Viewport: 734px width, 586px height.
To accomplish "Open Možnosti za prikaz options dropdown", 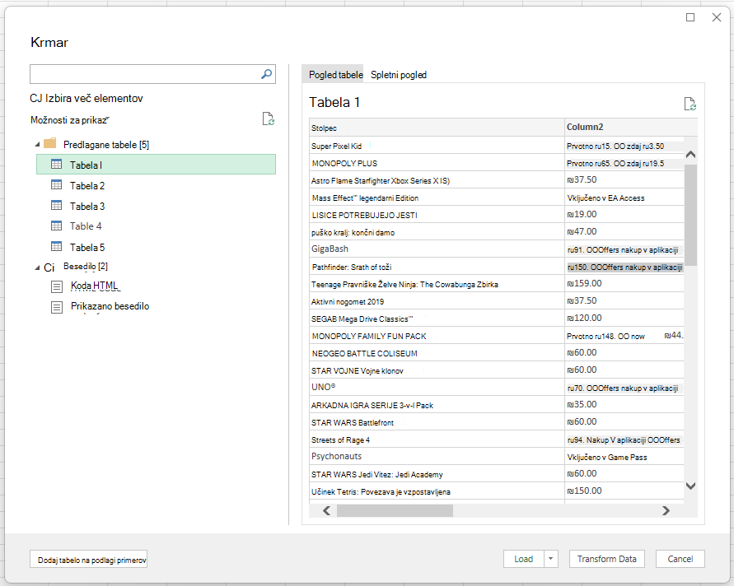I will pyautogui.click(x=70, y=120).
